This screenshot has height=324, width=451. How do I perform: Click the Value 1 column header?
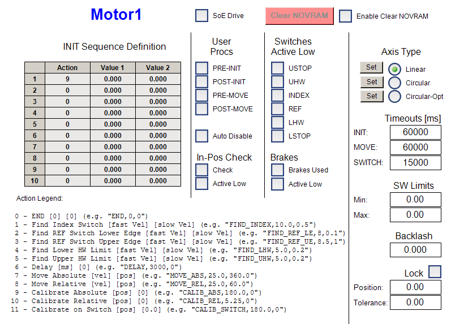tap(113, 67)
